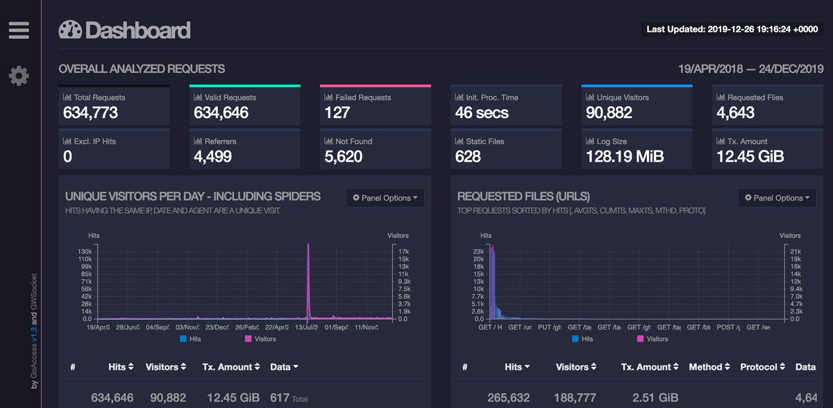Click the chart icon next to Unique Visitors
The image size is (833, 408).
592,97
